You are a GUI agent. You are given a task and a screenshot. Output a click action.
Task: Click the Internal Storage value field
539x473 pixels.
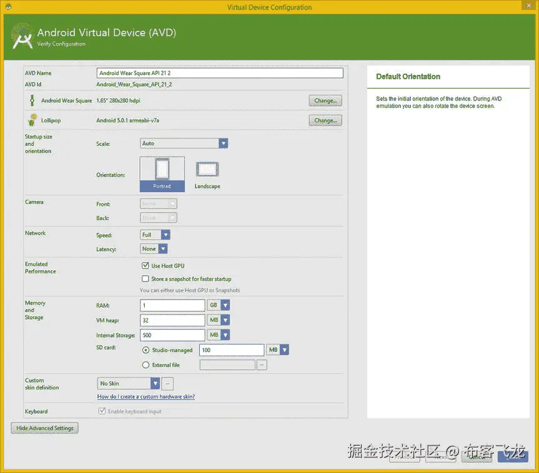pyautogui.click(x=172, y=335)
